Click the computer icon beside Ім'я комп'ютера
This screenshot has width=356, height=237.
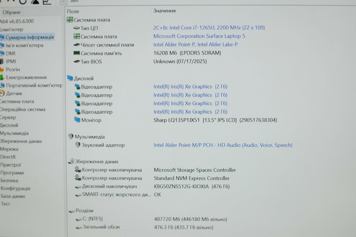pyautogui.click(x=2, y=45)
